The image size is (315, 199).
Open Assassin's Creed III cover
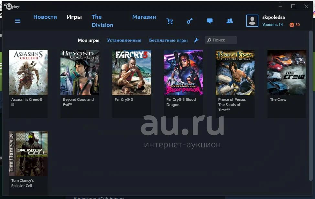pos(28,73)
